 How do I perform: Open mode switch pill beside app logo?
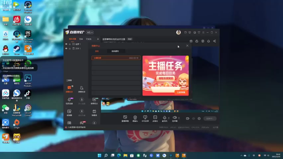click(x=90, y=32)
